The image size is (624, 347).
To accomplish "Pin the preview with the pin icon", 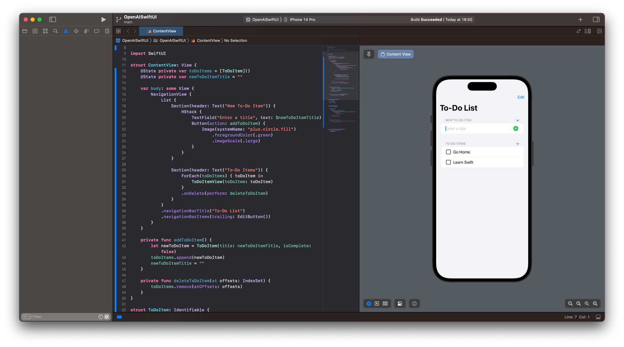I will coord(369,54).
